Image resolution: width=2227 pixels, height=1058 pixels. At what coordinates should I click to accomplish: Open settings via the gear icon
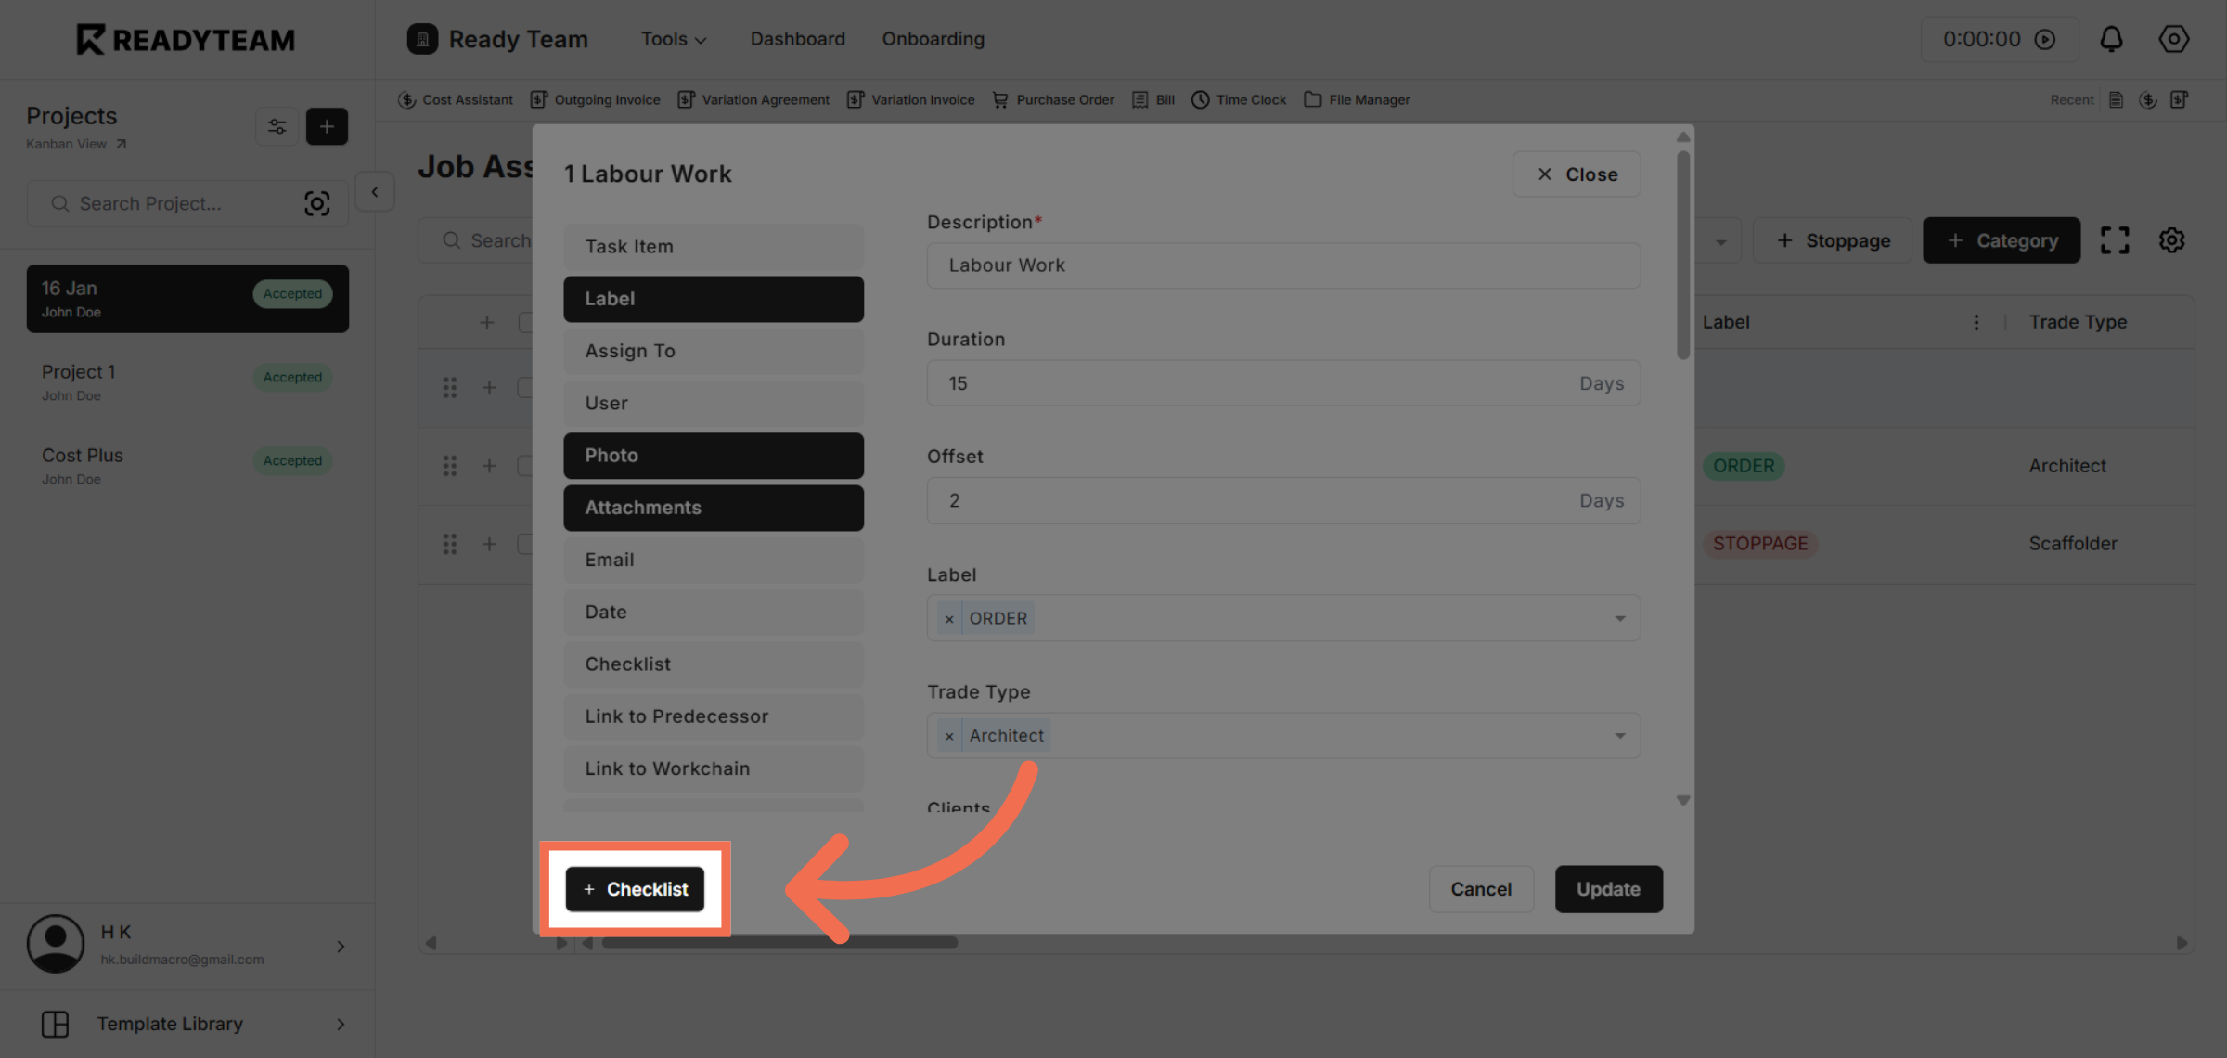[x=2173, y=39]
